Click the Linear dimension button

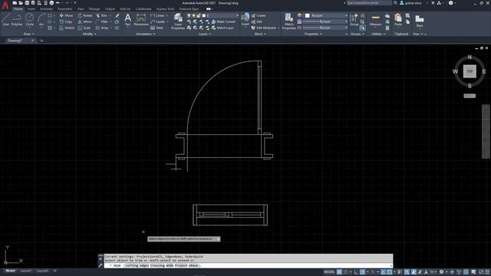click(157, 15)
